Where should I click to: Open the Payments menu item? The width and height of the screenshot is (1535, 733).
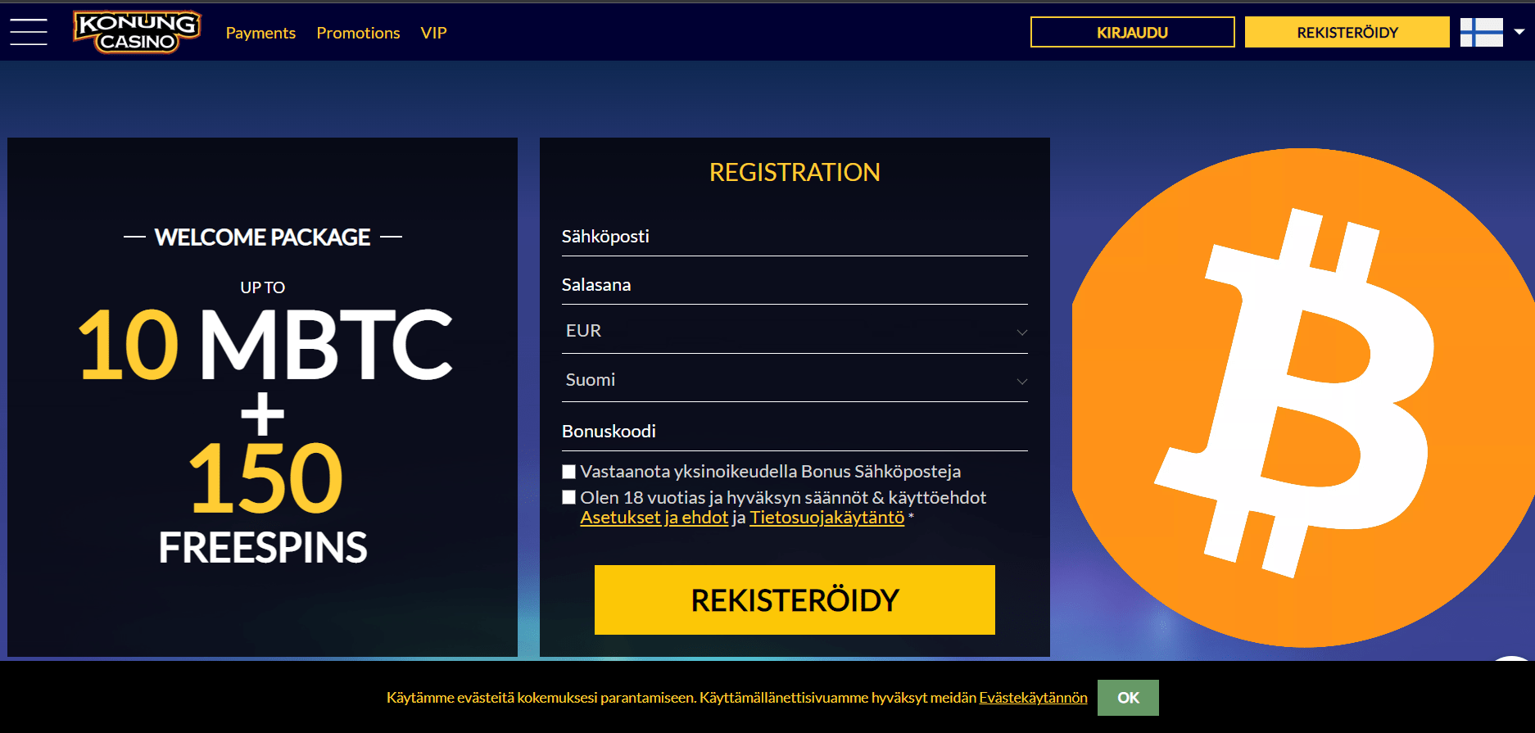coord(260,33)
